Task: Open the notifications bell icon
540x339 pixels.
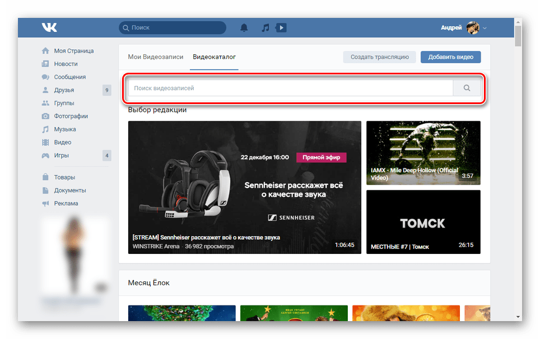Action: tap(244, 27)
